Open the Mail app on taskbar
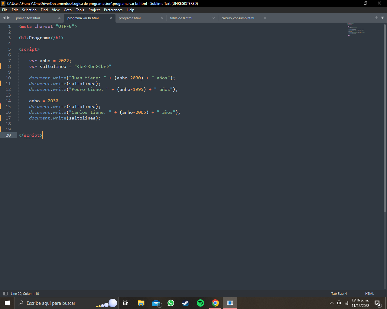The image size is (387, 309). 156,303
